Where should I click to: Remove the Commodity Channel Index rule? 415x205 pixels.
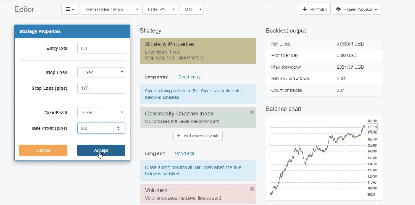252,112
